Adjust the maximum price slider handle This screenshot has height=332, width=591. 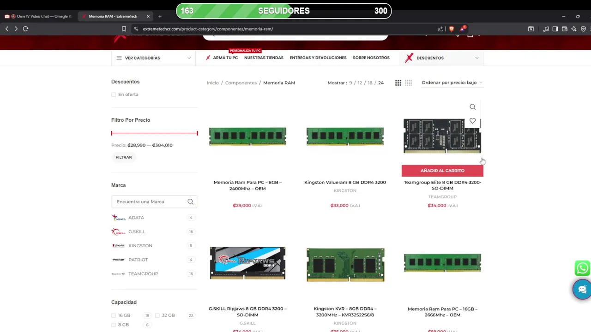(x=197, y=133)
